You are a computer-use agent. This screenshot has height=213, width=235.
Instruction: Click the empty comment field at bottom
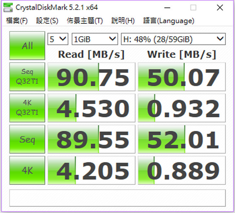pos(117,198)
